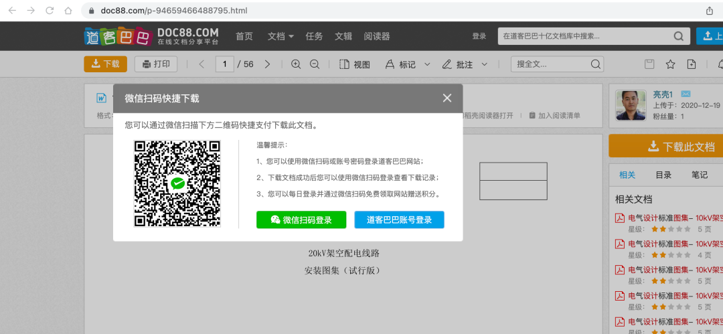Open the 首页 menu item
The image size is (723, 334).
pyautogui.click(x=244, y=36)
